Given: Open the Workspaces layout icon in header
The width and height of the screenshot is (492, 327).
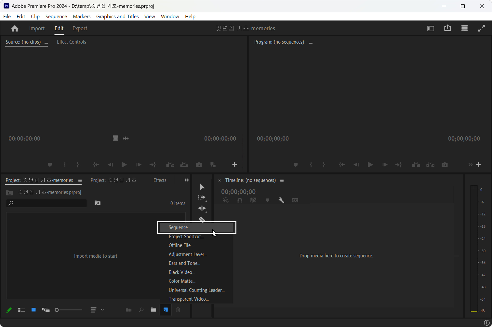Looking at the screenshot, I should (x=431, y=29).
